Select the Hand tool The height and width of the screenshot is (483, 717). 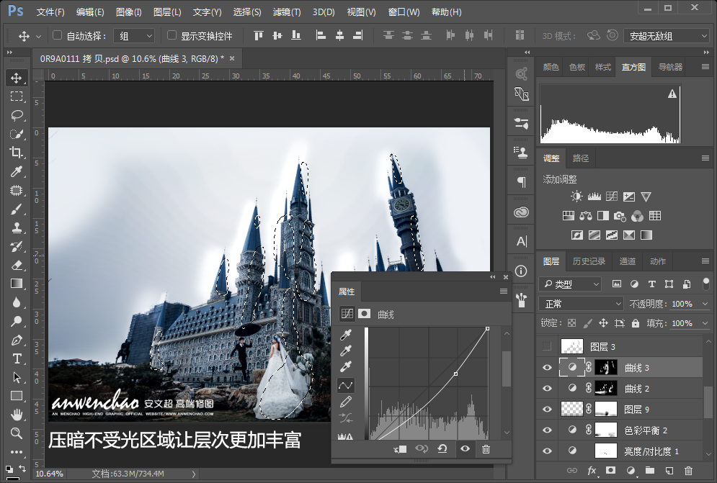coord(17,415)
